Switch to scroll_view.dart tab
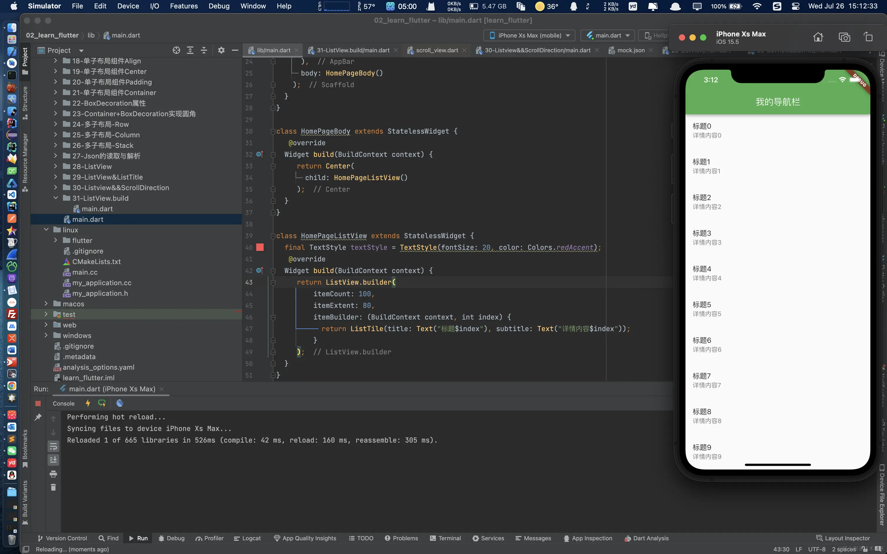The height and width of the screenshot is (554, 887). pos(437,50)
